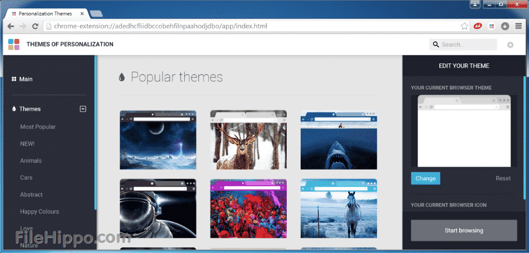Open settings via the gear icon

(x=510, y=44)
